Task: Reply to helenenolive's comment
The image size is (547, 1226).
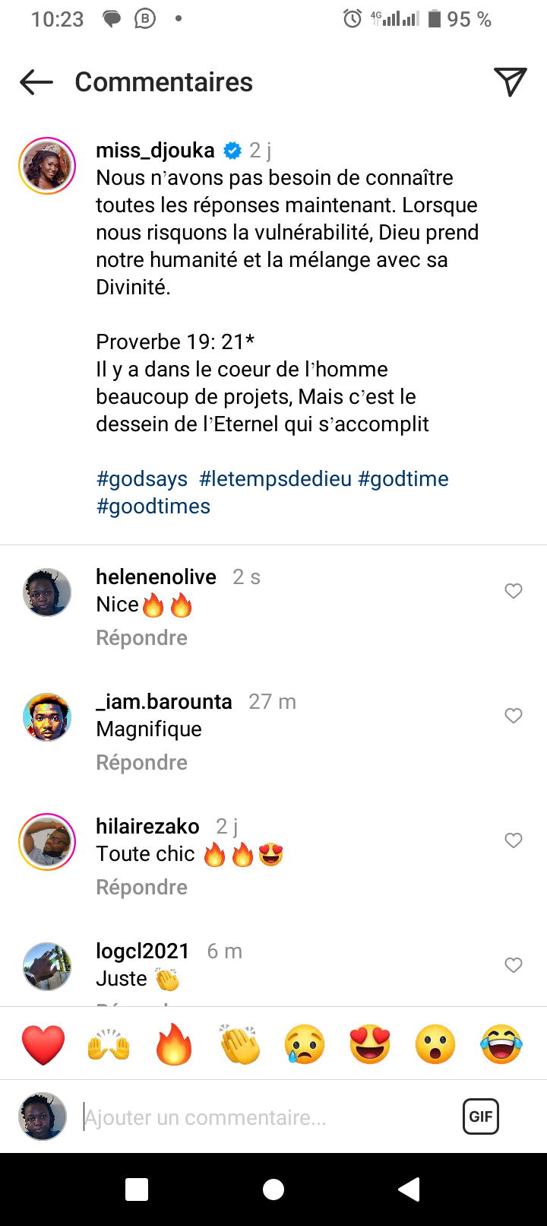Action: (x=141, y=637)
